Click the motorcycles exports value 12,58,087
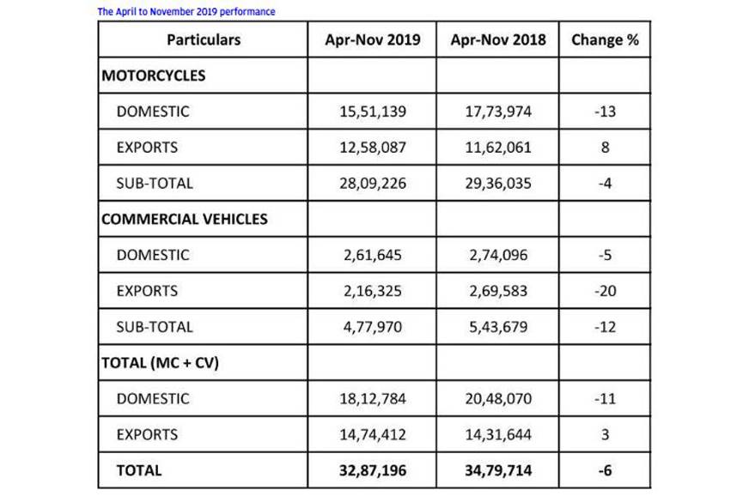Viewport: 749px width, 496px height. pos(373,147)
